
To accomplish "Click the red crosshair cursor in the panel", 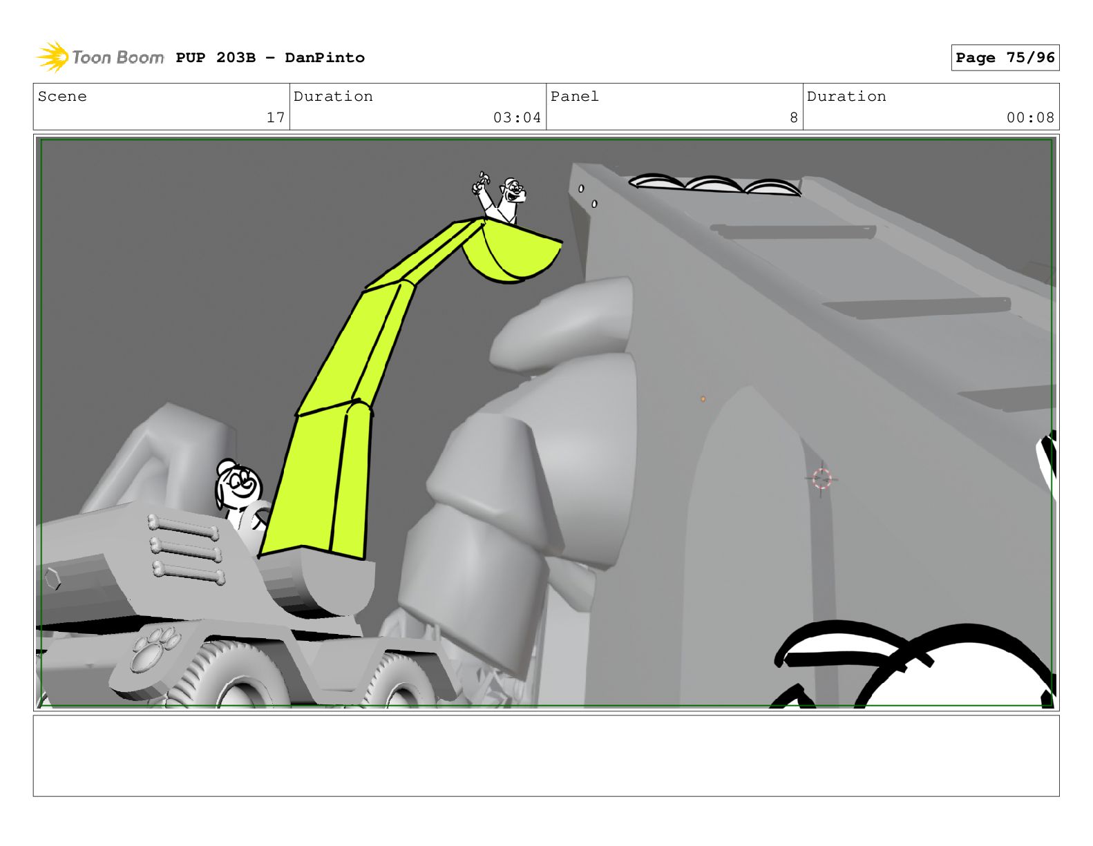I will (821, 478).
